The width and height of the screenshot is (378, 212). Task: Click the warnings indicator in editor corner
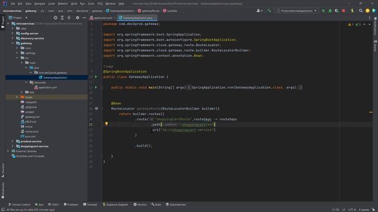tap(350, 25)
